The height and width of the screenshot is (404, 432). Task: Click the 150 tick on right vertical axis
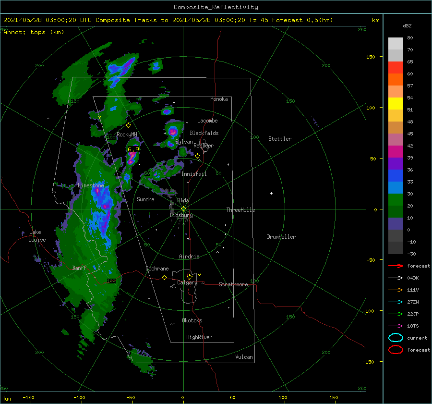[x=371, y=57]
